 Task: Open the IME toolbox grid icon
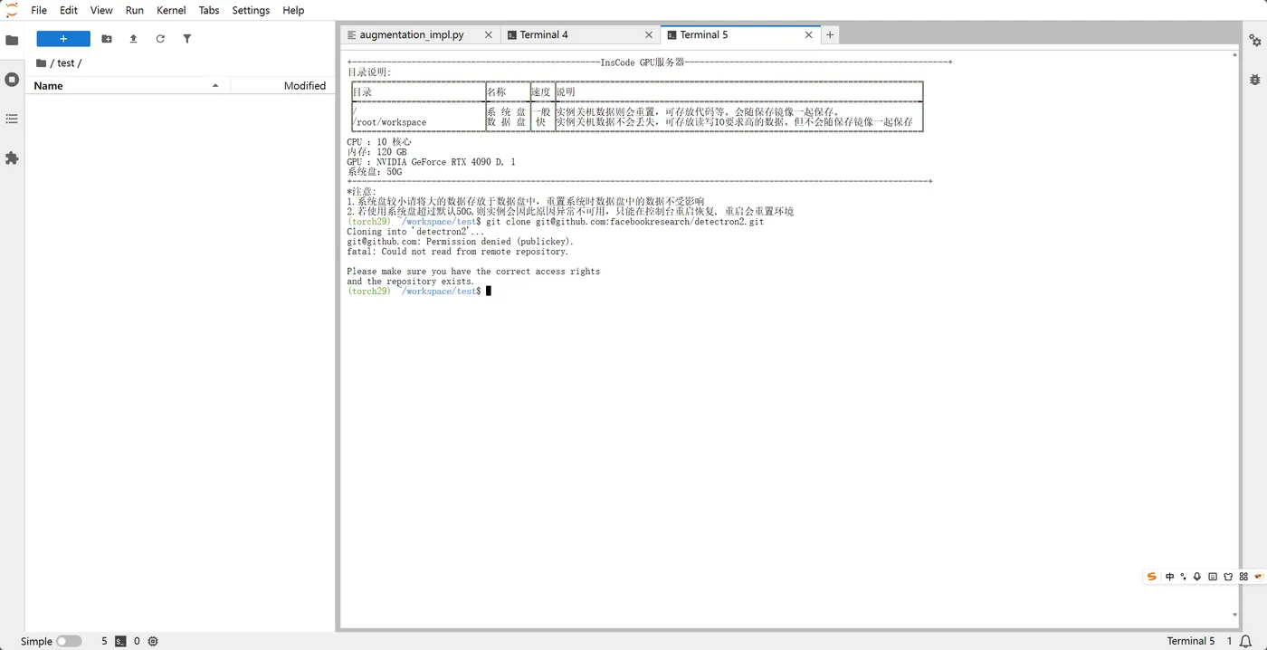coord(1243,577)
